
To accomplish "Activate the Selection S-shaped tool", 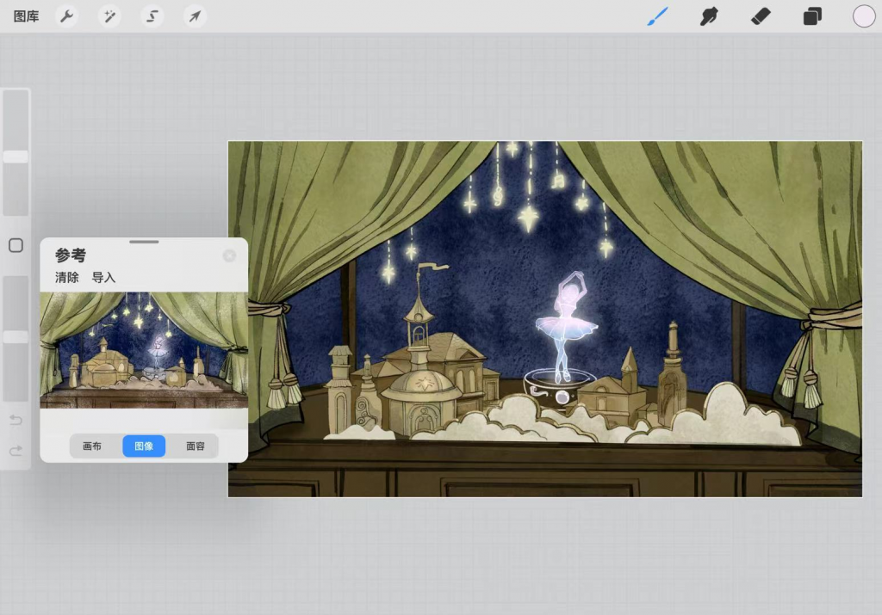I will (152, 16).
